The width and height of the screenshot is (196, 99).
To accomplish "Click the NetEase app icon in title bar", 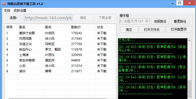I will [x=4, y=4].
